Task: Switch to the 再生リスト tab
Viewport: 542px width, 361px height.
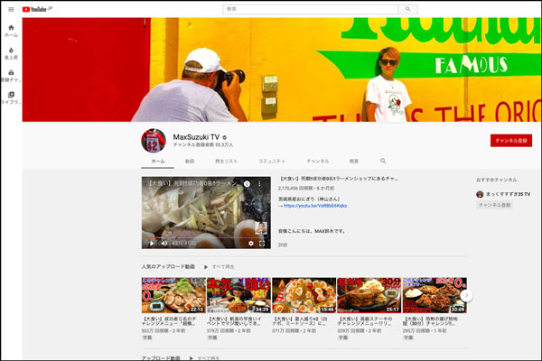Action: pos(226,161)
